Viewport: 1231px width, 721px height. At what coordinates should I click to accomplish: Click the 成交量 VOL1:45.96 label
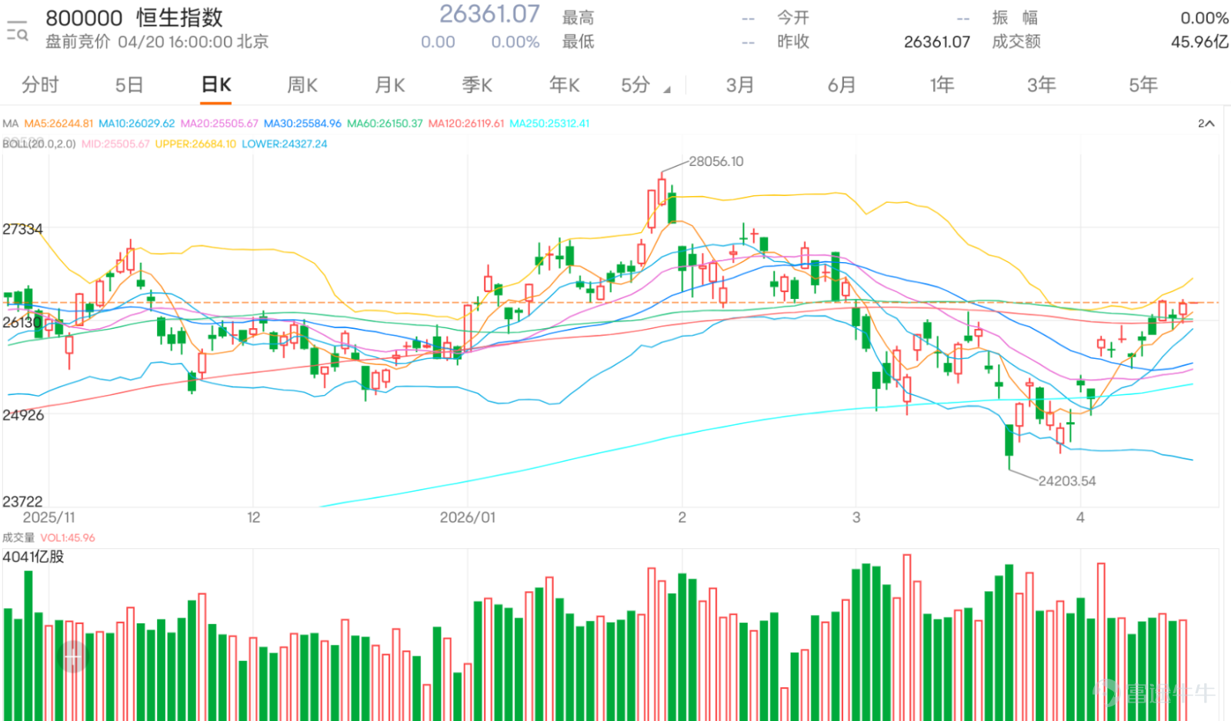[x=48, y=538]
